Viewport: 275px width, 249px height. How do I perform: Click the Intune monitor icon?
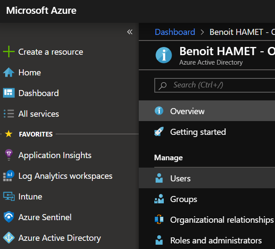9,196
